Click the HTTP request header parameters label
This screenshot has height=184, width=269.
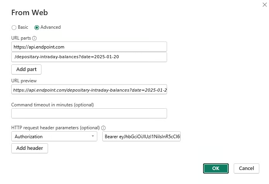[x=55, y=128]
